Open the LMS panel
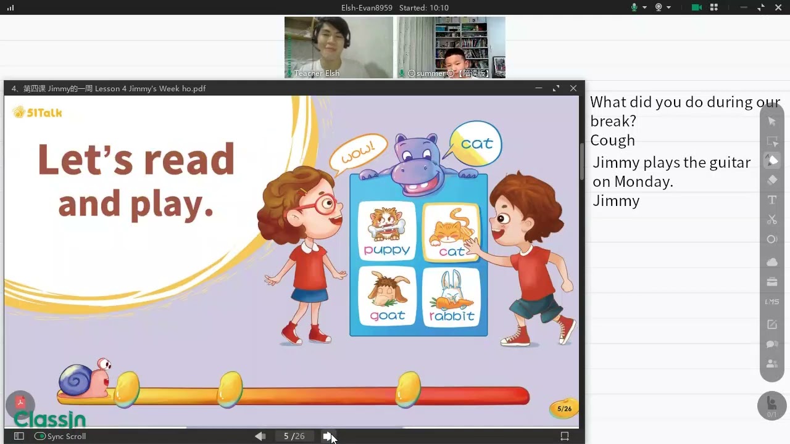 coord(771,302)
